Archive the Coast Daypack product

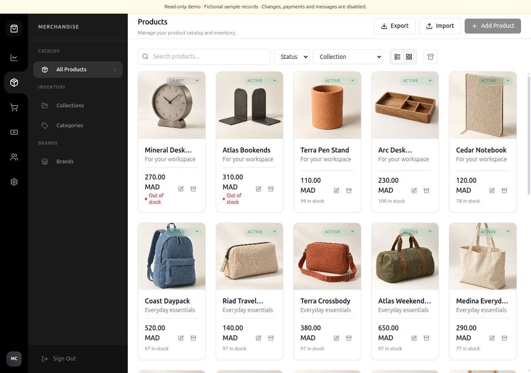193,338
